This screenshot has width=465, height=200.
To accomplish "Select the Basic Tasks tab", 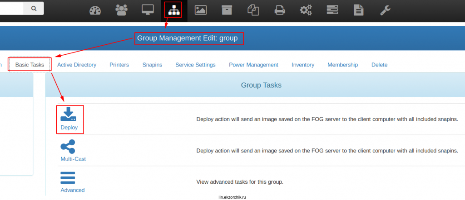I will point(30,65).
